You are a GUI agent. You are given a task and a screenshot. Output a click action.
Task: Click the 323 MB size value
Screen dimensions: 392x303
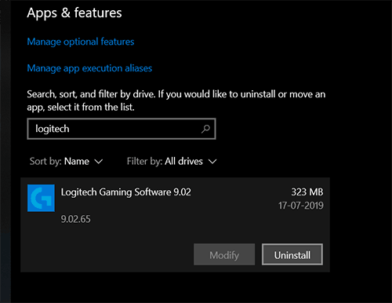point(307,192)
